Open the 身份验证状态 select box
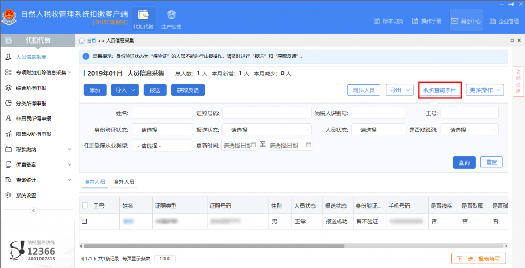The height and width of the screenshot is (268, 525). pos(163,130)
